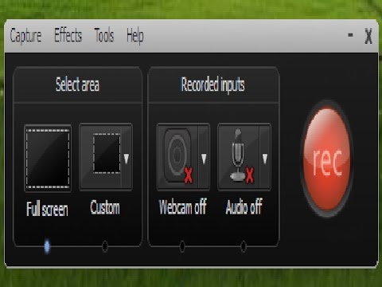Toggle the webcam input icon
This screenshot has height=287, width=382.
177,157
